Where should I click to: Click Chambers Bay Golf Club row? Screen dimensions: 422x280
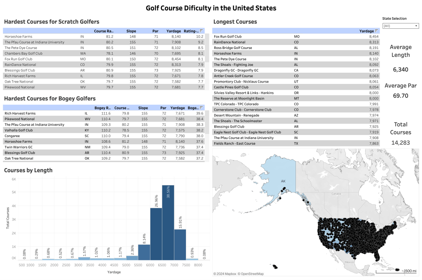click(20, 53)
